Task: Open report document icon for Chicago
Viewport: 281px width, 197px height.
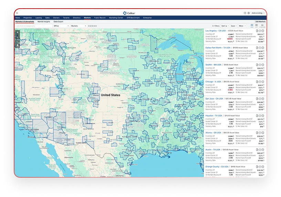Action: click(257, 82)
